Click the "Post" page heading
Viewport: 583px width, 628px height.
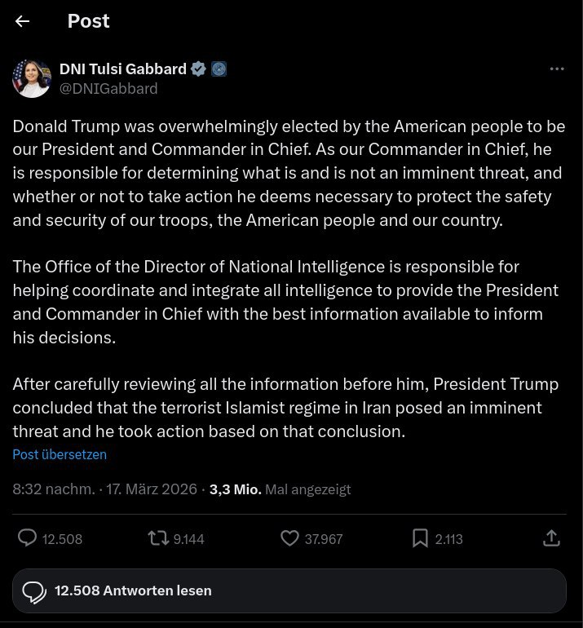click(88, 22)
